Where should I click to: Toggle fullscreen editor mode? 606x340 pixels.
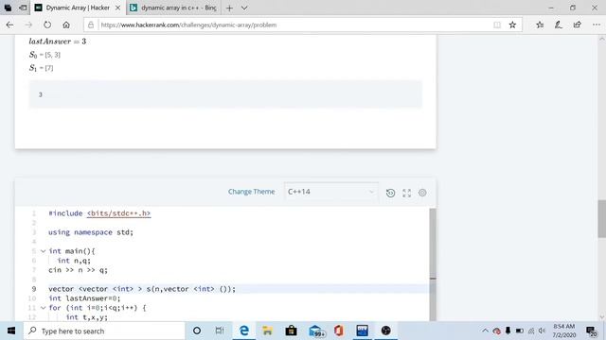tap(406, 193)
